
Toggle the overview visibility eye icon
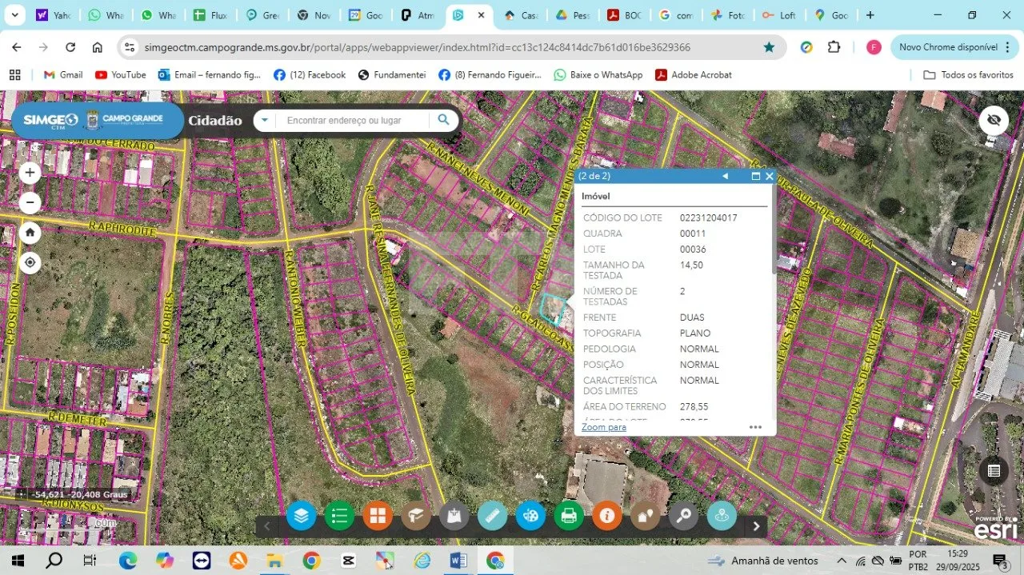994,120
